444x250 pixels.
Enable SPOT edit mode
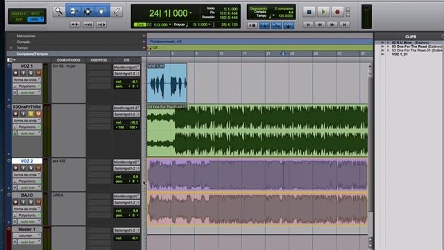[35, 14]
